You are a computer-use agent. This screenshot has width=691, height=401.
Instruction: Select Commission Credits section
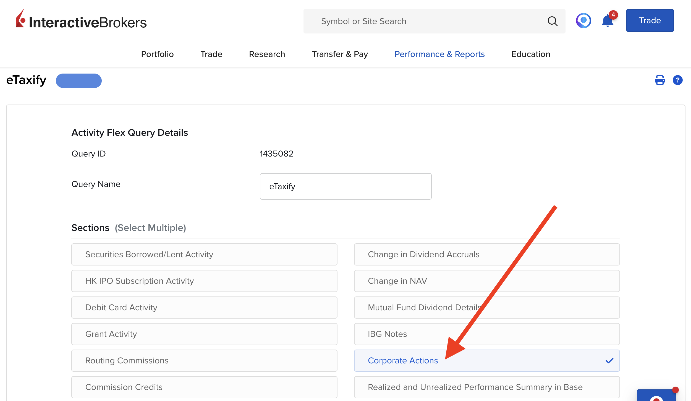pos(204,387)
